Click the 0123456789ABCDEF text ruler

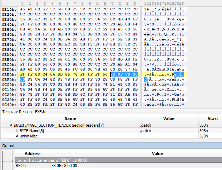click(164, 3)
